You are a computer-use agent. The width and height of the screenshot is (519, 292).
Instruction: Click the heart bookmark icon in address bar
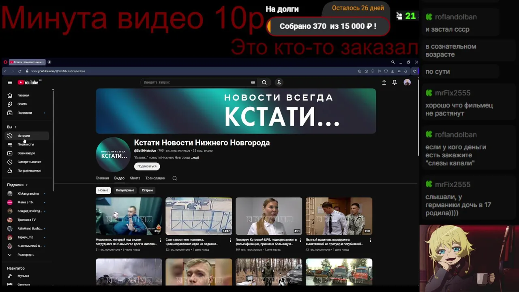click(386, 71)
